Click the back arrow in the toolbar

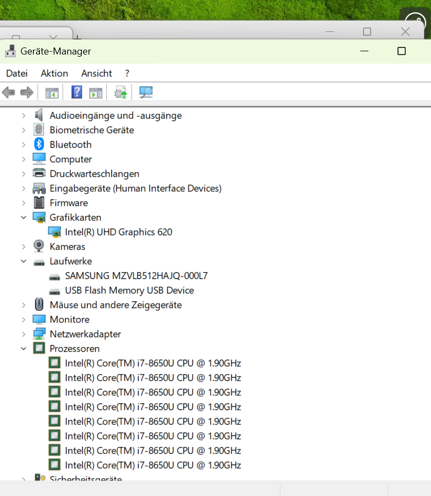[9, 93]
